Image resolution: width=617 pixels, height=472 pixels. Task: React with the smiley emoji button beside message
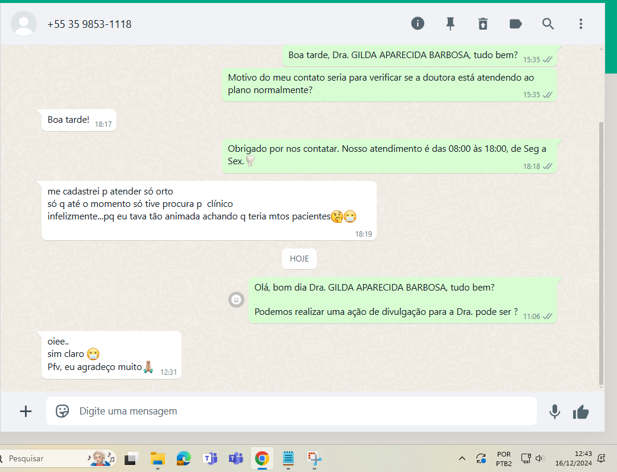click(236, 299)
